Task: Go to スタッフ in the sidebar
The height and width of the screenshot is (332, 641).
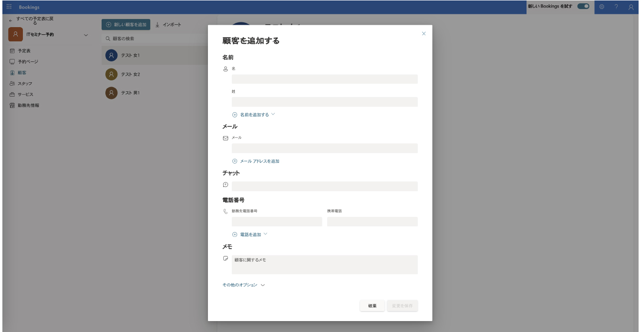Action: (x=25, y=83)
